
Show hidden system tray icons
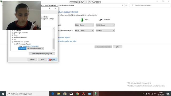click(143, 94)
